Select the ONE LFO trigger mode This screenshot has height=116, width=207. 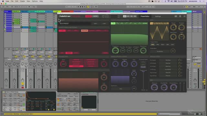pos(168,44)
